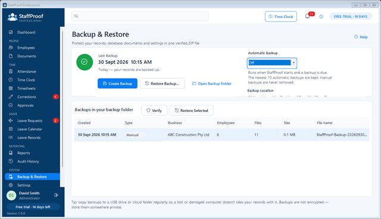Click the ABC Construction Pty Ltd cell
Screen dimensions: 381x219
click(188, 134)
